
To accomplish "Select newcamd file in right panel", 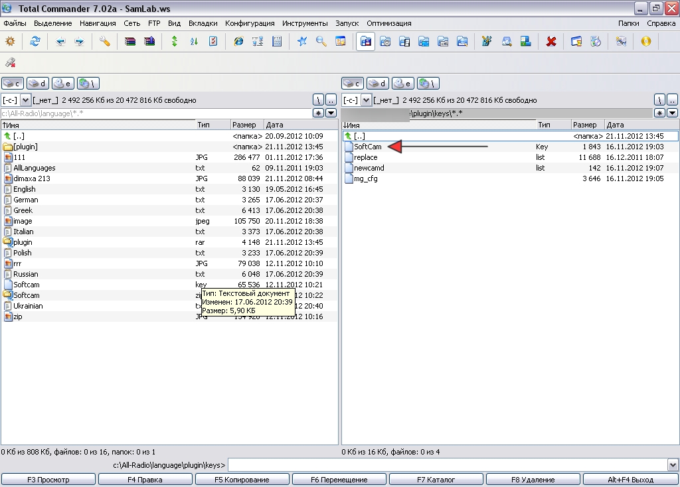I will (x=510, y=168).
